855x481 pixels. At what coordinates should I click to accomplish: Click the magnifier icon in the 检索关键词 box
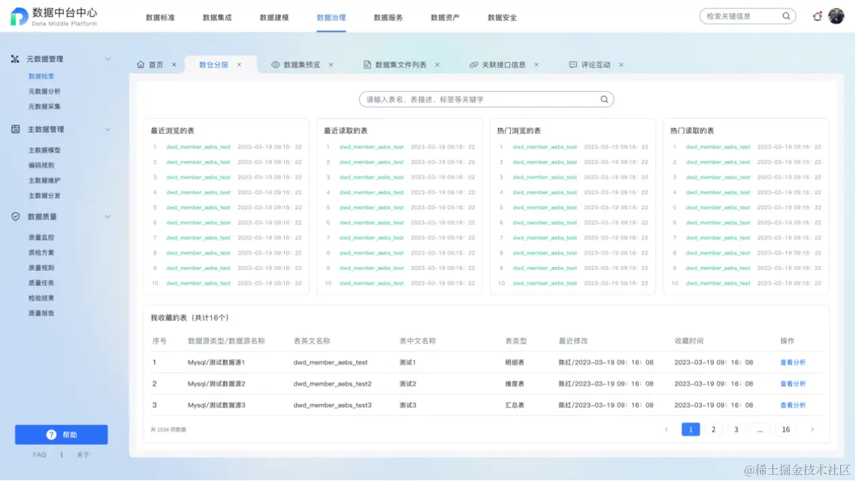(786, 16)
